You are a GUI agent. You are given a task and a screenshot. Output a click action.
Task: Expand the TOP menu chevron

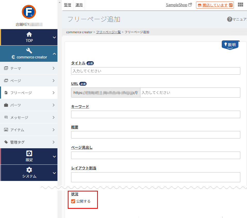coord(54,37)
